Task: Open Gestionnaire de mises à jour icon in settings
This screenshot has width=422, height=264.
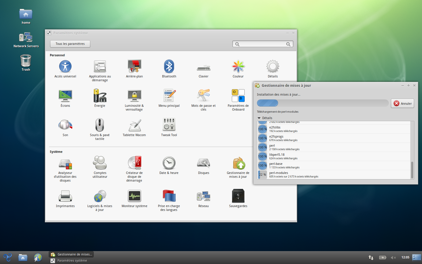Action: (238, 168)
